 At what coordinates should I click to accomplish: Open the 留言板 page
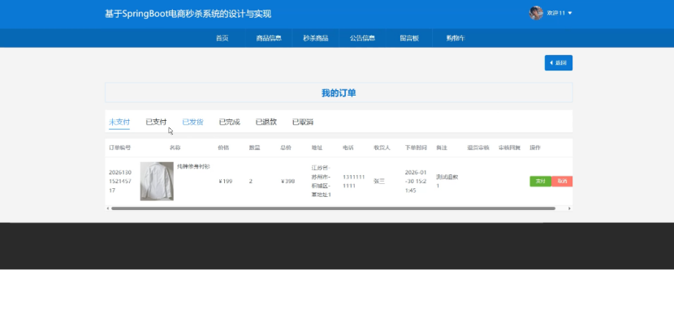[x=409, y=38]
